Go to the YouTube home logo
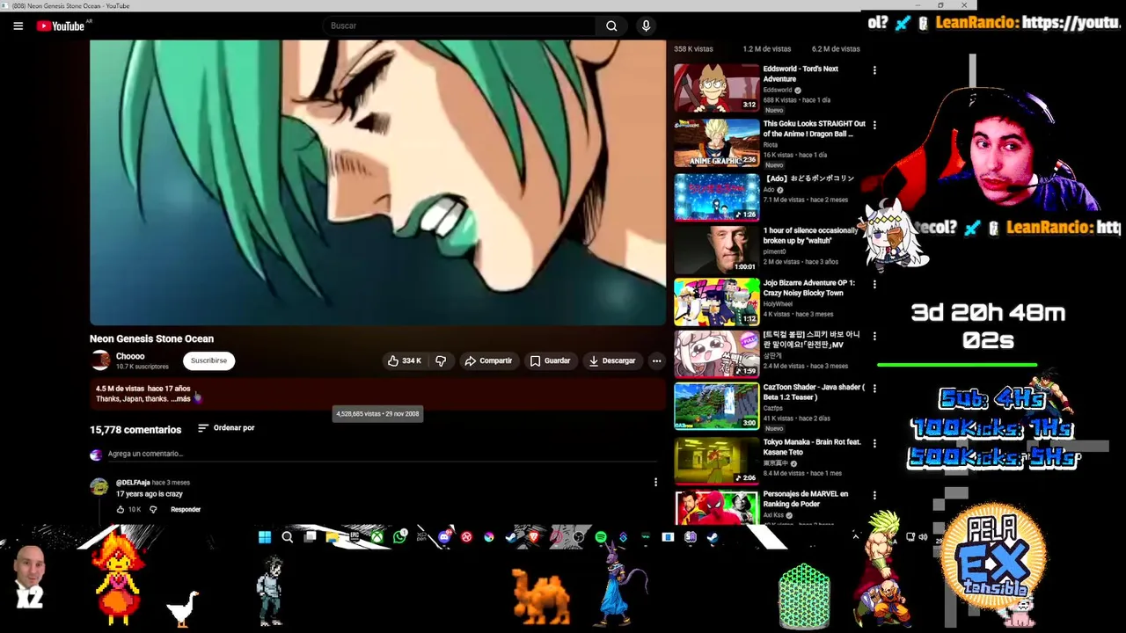 [x=61, y=25]
